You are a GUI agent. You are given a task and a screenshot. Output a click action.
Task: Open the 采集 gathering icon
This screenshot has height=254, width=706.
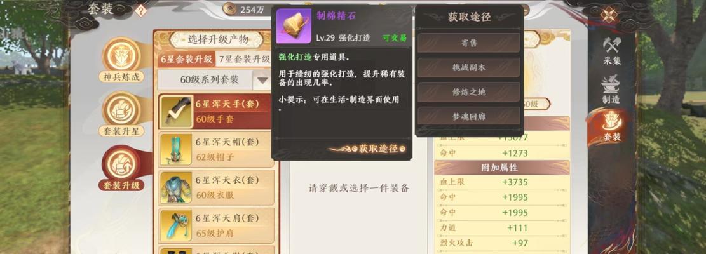612,51
